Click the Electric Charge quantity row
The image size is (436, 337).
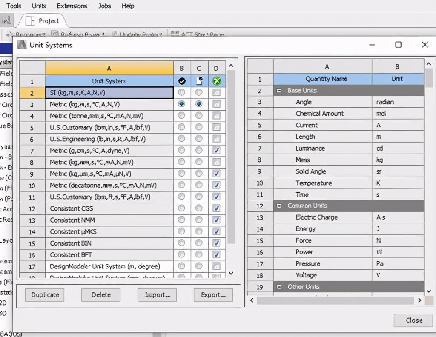click(x=323, y=217)
